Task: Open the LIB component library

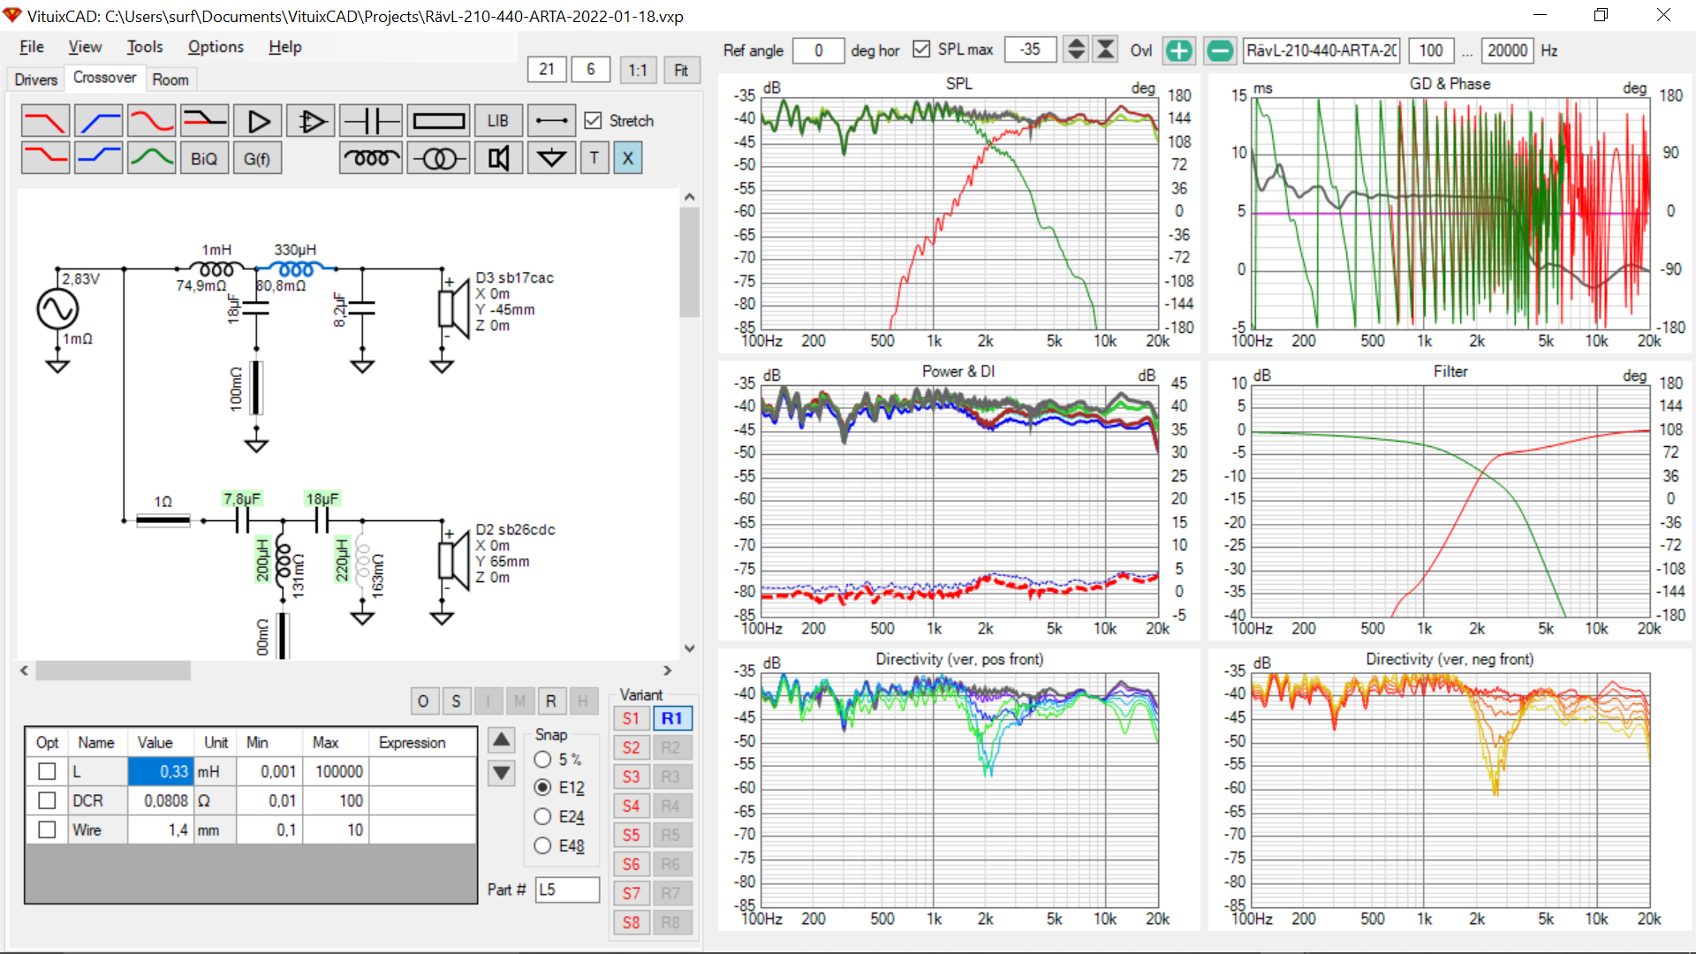Action: point(498,121)
